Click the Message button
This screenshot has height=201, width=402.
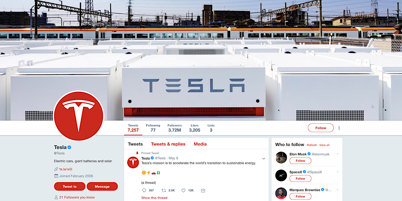pyautogui.click(x=102, y=186)
